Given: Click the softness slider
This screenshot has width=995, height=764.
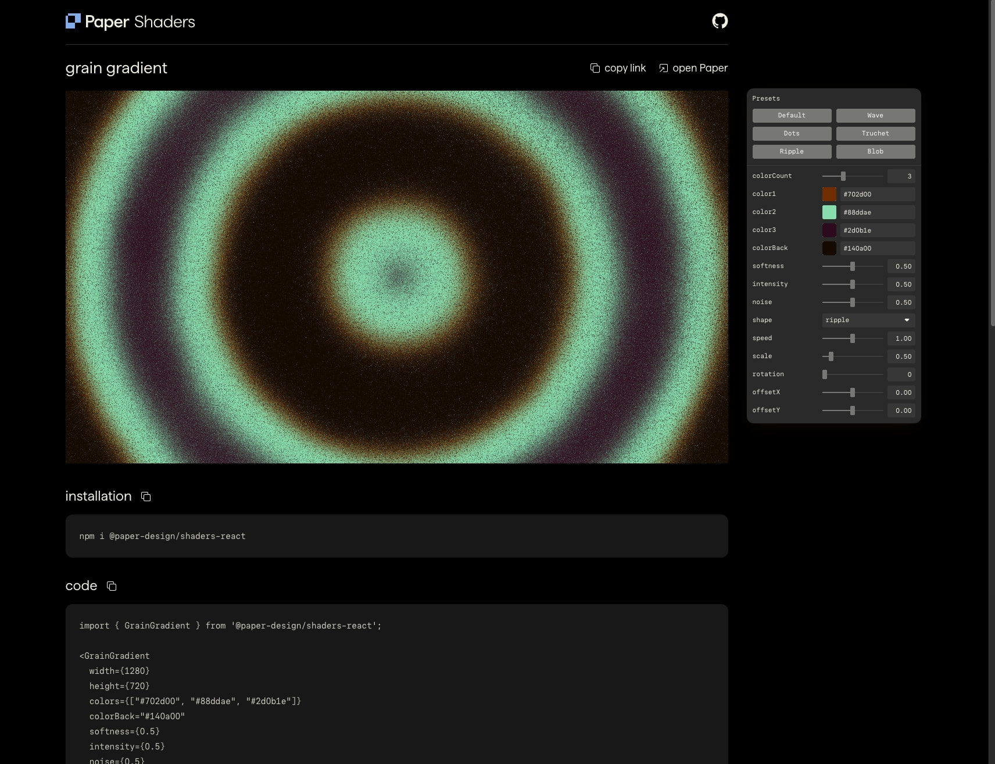Looking at the screenshot, I should [853, 266].
